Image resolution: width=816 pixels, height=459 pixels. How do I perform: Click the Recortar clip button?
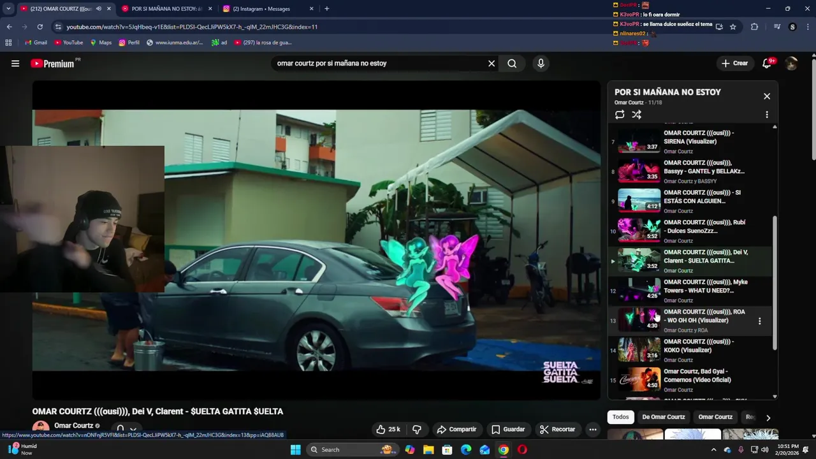[557, 429]
